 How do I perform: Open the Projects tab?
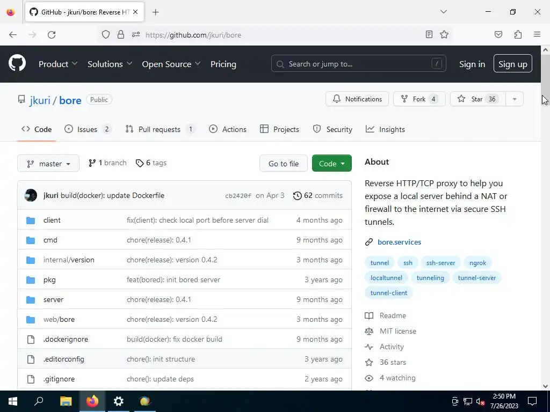point(279,129)
